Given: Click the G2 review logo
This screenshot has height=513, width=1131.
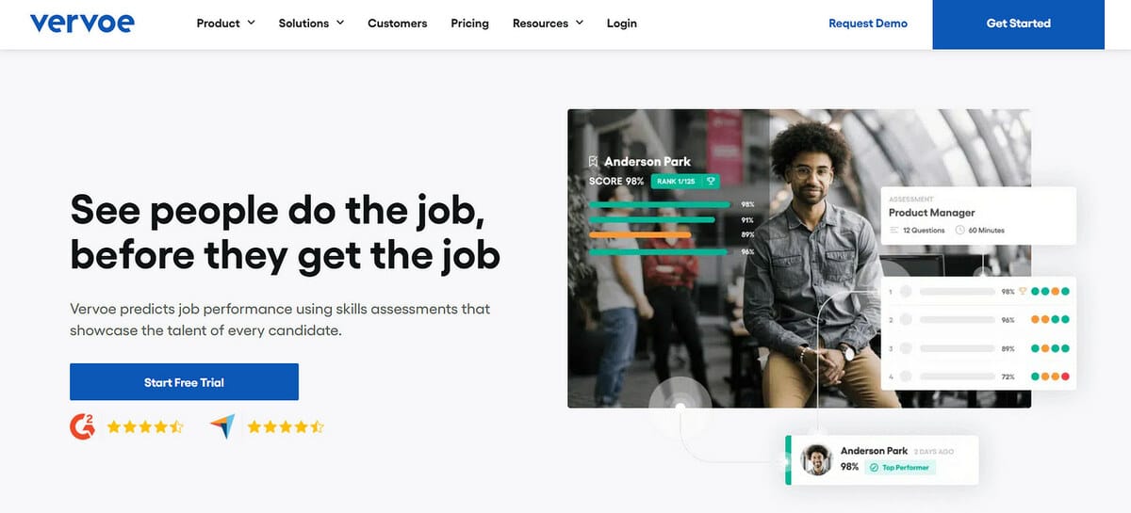Looking at the screenshot, I should point(83,426).
